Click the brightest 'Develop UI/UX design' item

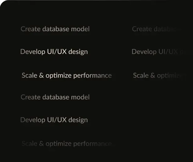(54, 52)
